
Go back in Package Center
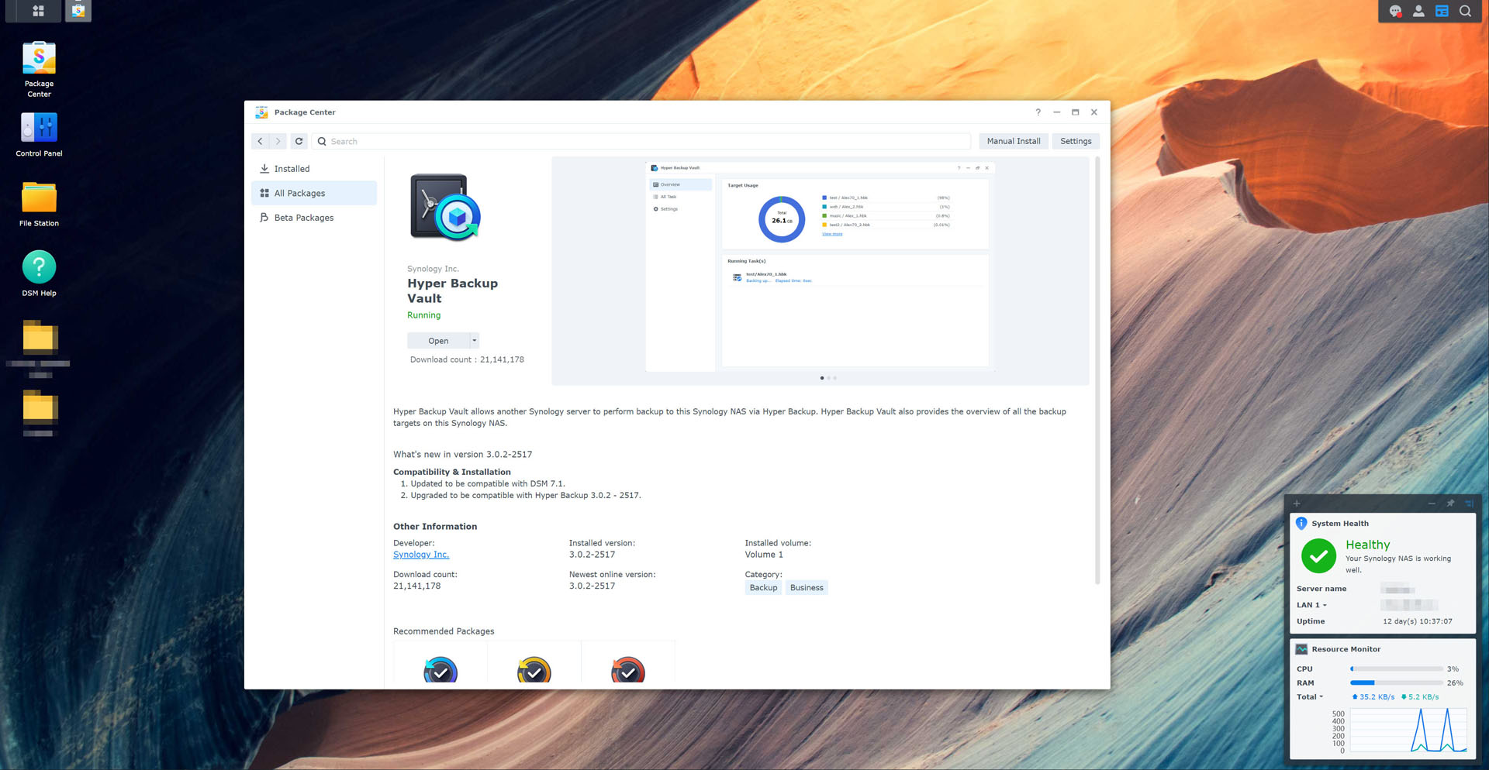[x=261, y=141]
